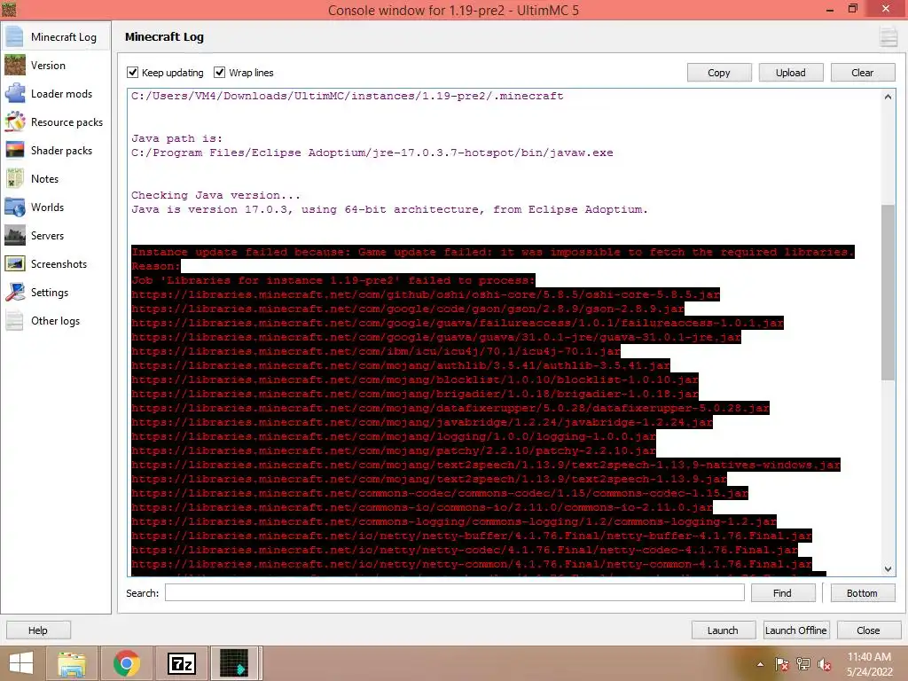Select the Resource packs sidebar label

tap(67, 121)
